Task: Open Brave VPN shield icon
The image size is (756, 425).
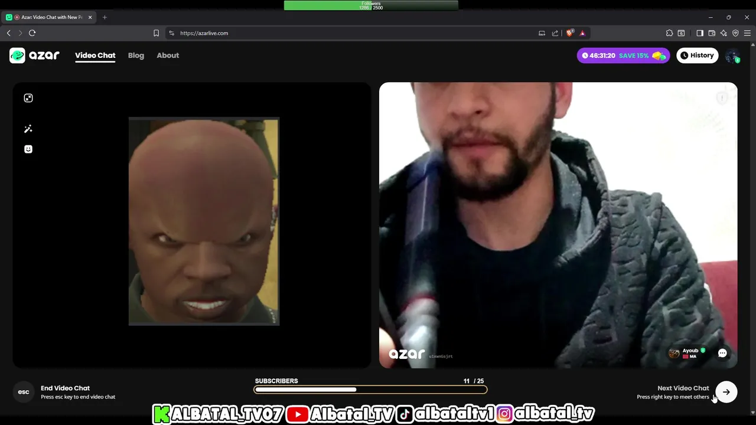Action: click(735, 33)
